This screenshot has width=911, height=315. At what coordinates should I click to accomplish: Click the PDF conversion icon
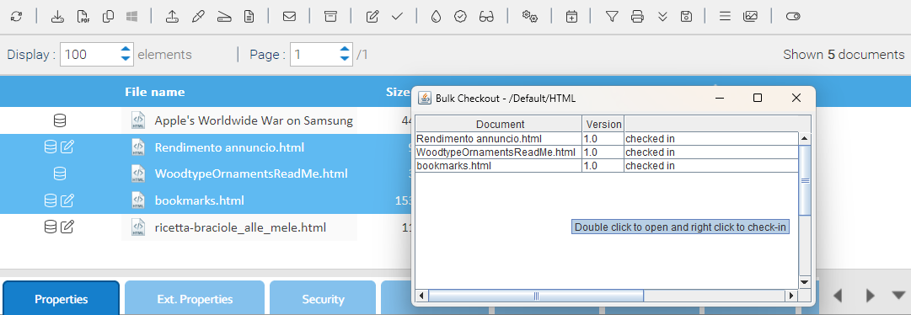coord(83,17)
